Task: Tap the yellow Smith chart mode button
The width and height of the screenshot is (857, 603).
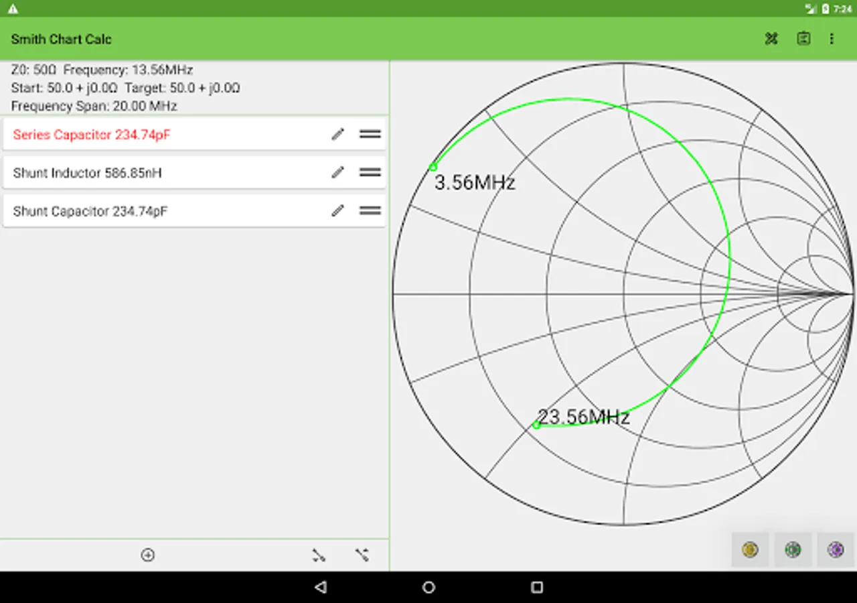Action: [x=750, y=550]
